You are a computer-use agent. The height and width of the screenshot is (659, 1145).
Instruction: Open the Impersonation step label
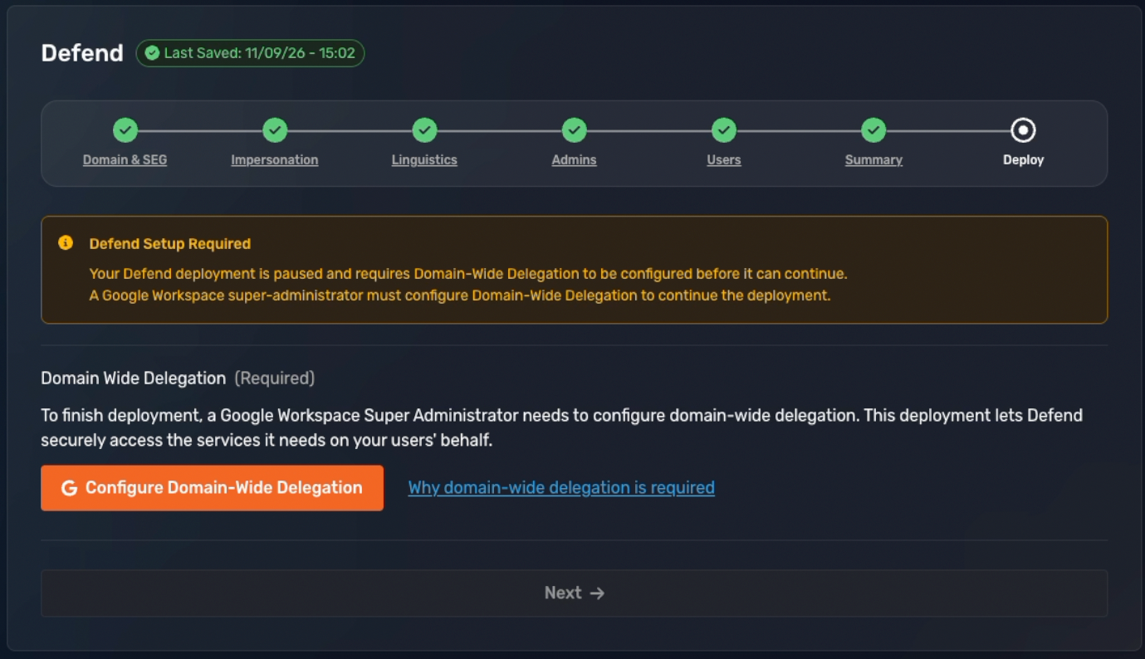click(275, 160)
